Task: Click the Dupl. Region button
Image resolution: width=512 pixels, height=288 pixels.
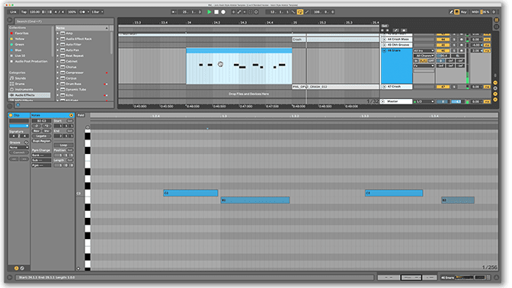Action: [41, 141]
